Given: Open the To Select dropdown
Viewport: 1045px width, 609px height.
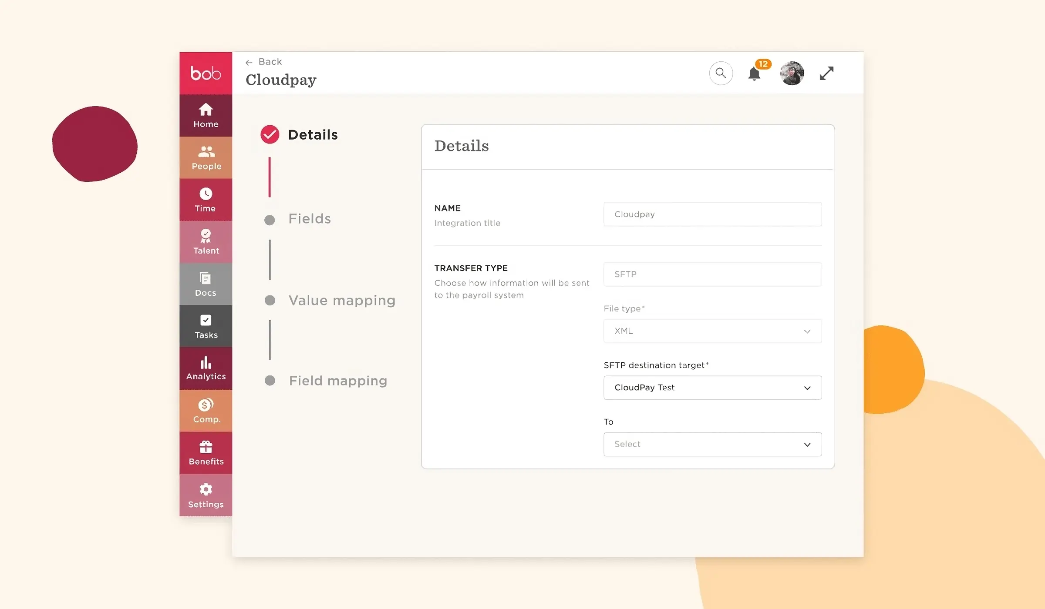Looking at the screenshot, I should coord(712,444).
